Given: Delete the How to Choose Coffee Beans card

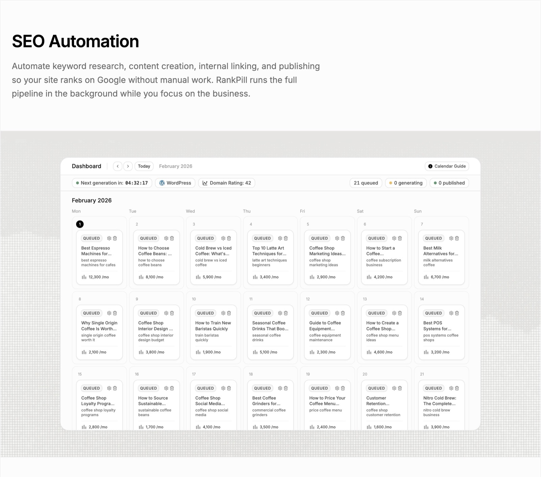Looking at the screenshot, I should (172, 238).
